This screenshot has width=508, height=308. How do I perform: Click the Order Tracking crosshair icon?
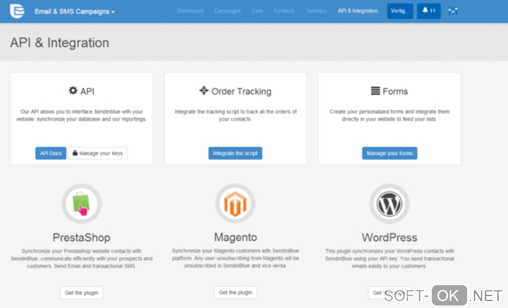pos(204,91)
